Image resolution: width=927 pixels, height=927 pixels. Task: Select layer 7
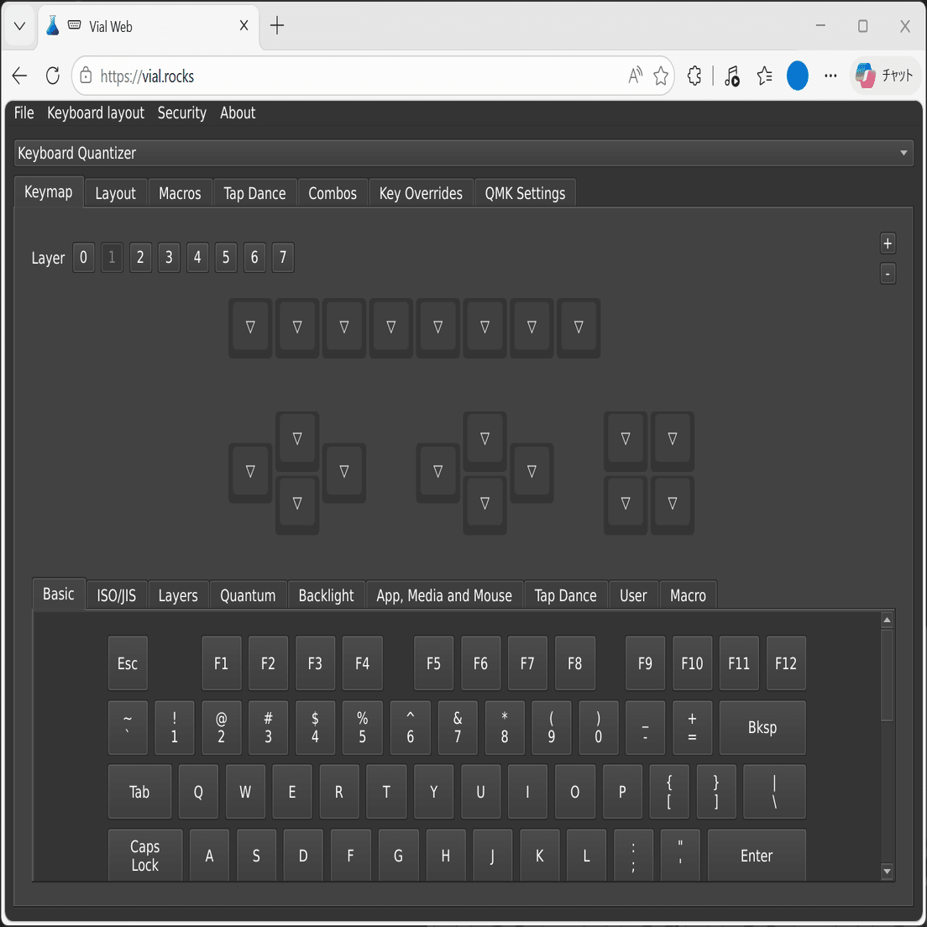[283, 257]
